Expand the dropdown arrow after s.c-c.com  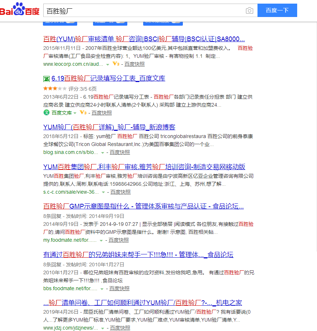[x=103, y=192]
